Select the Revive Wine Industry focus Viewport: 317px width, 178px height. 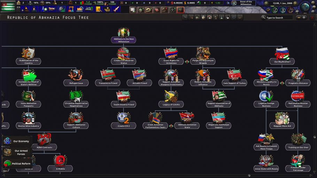click(29, 121)
